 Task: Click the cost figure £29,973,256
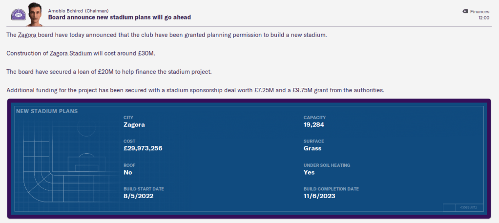coord(143,148)
